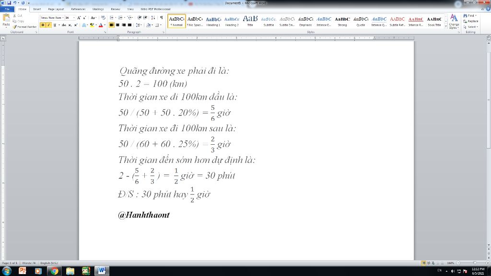Expand the Styles gallery

pyautogui.click(x=446, y=27)
